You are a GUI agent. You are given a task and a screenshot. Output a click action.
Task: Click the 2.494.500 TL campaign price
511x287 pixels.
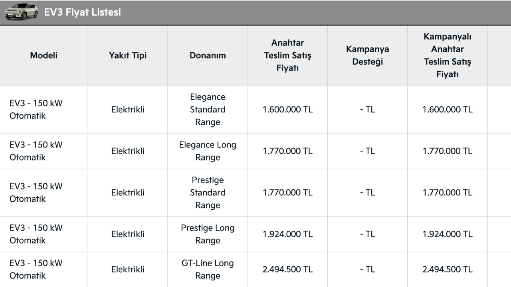[x=447, y=269]
